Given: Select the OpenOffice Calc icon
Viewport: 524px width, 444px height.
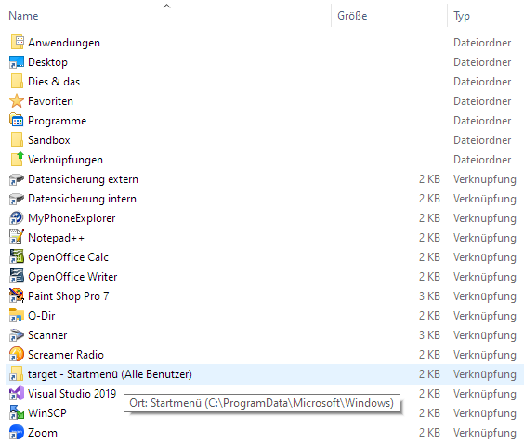Looking at the screenshot, I should click(17, 257).
